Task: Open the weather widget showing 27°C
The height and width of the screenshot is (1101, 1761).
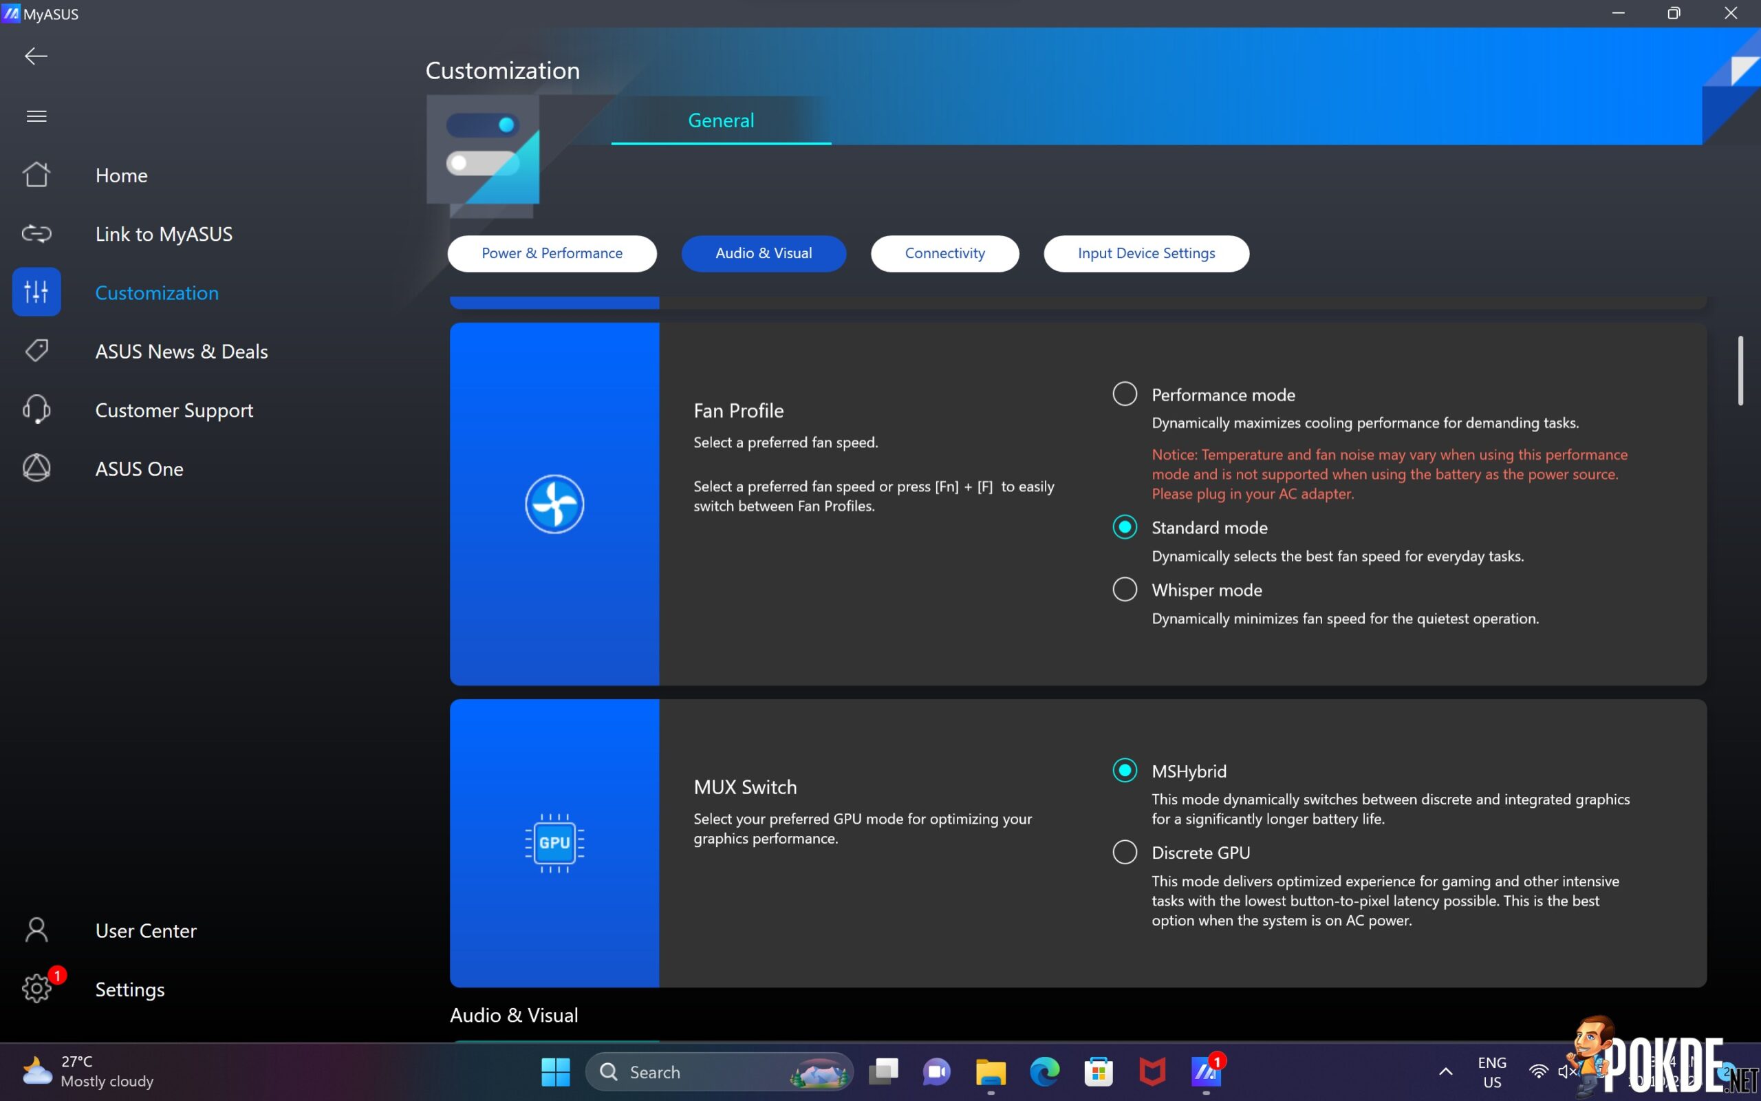Action: point(88,1071)
